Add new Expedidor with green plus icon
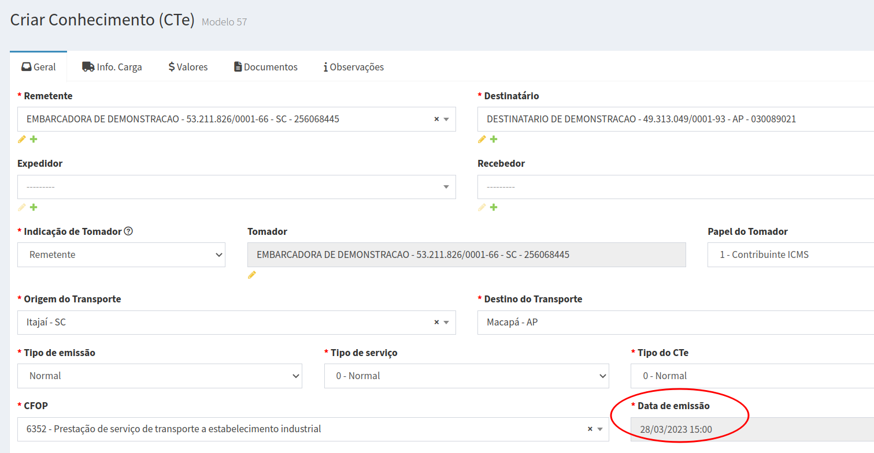Viewport: 874px width, 453px height. 34,207
